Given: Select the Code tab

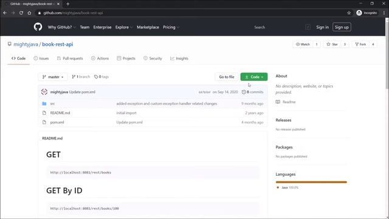Looking at the screenshot, I should pyautogui.click(x=19, y=58).
